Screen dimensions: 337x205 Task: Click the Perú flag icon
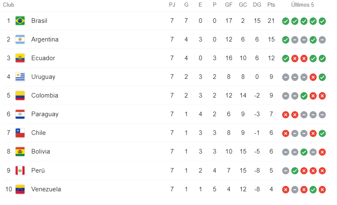coord(20,171)
